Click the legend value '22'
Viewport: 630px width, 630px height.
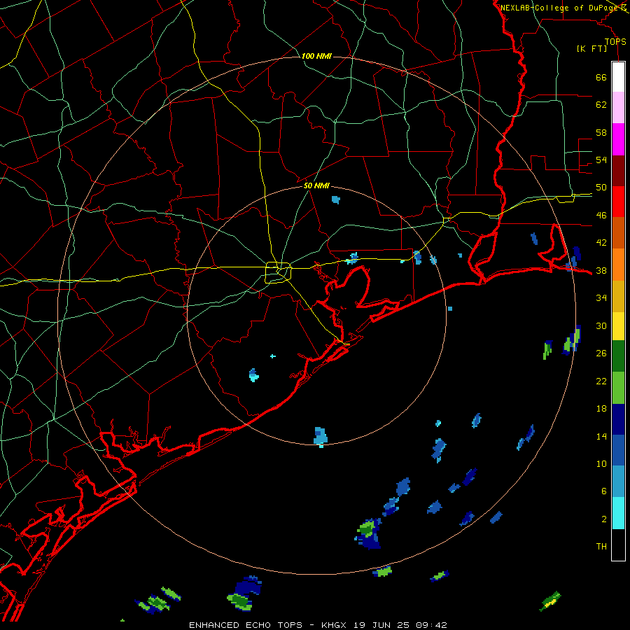pos(601,381)
